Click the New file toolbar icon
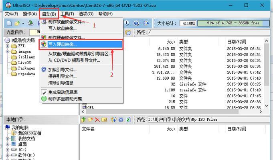The height and width of the screenshot is (160, 273). tap(9, 23)
